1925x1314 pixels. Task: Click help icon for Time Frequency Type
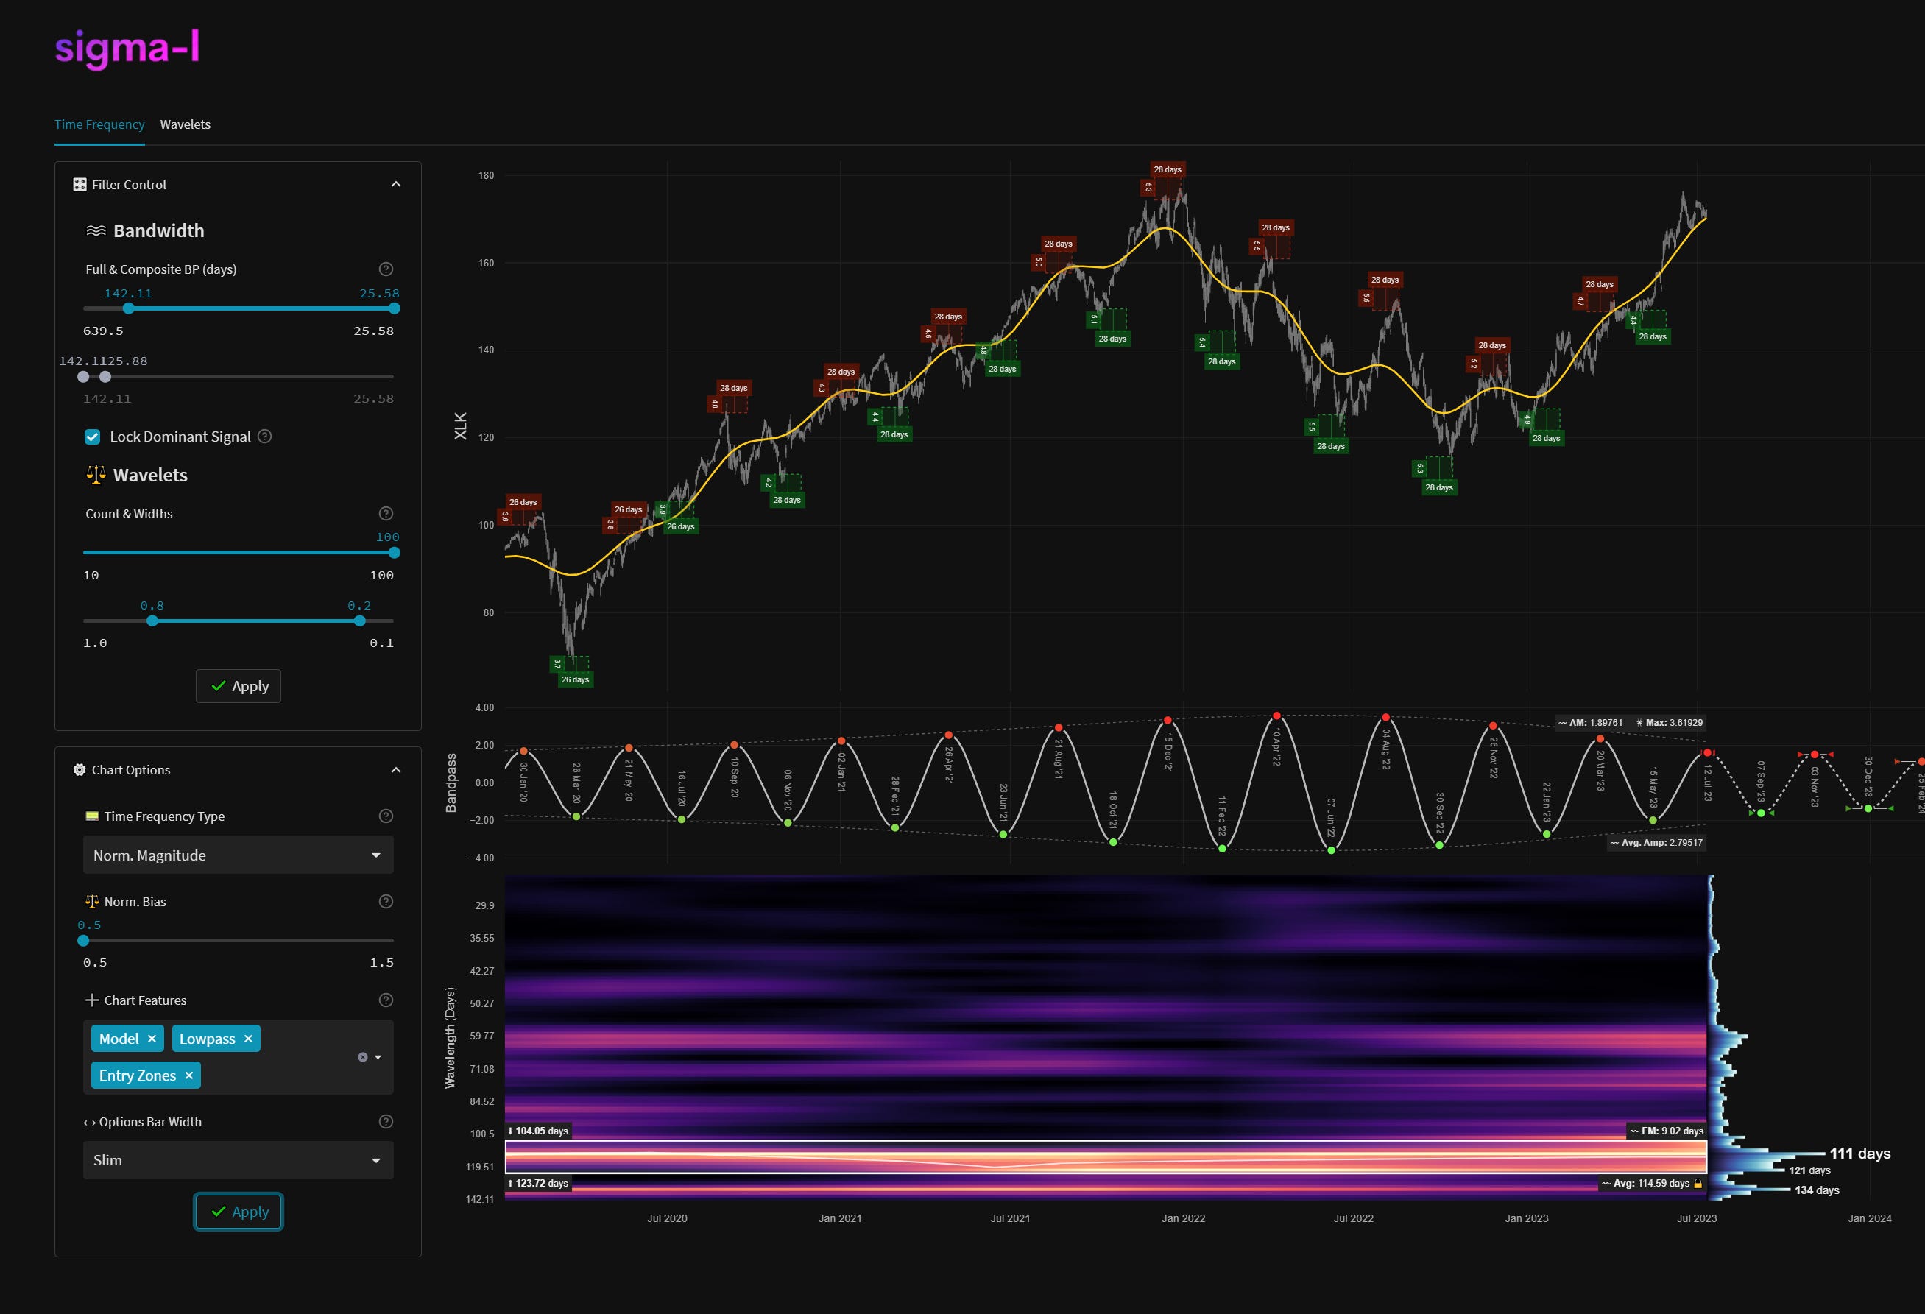(x=386, y=816)
